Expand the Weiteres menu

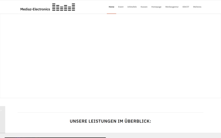tap(197, 7)
